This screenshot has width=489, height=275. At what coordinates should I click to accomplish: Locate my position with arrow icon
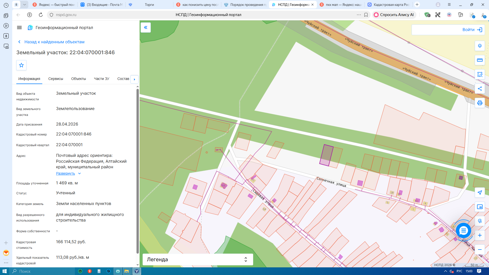point(480,193)
